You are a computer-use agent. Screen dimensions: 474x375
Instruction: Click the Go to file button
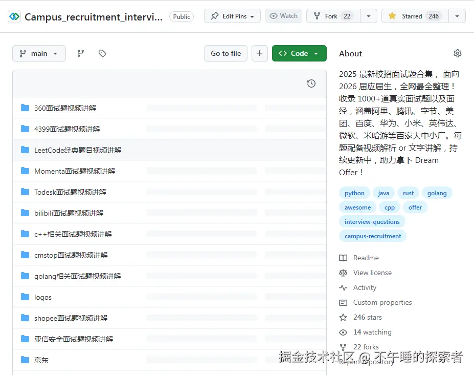[225, 53]
